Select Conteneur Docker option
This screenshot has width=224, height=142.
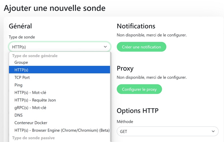point(31,123)
